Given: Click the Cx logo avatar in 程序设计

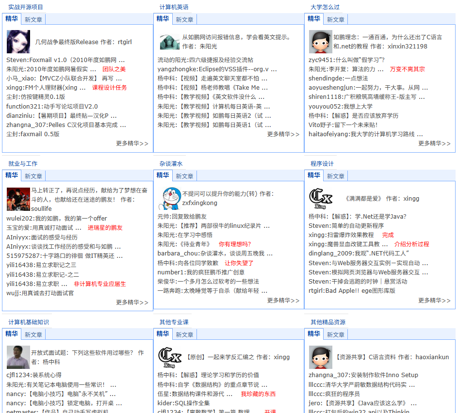Looking at the screenshot, I should pyautogui.click(x=321, y=198).
